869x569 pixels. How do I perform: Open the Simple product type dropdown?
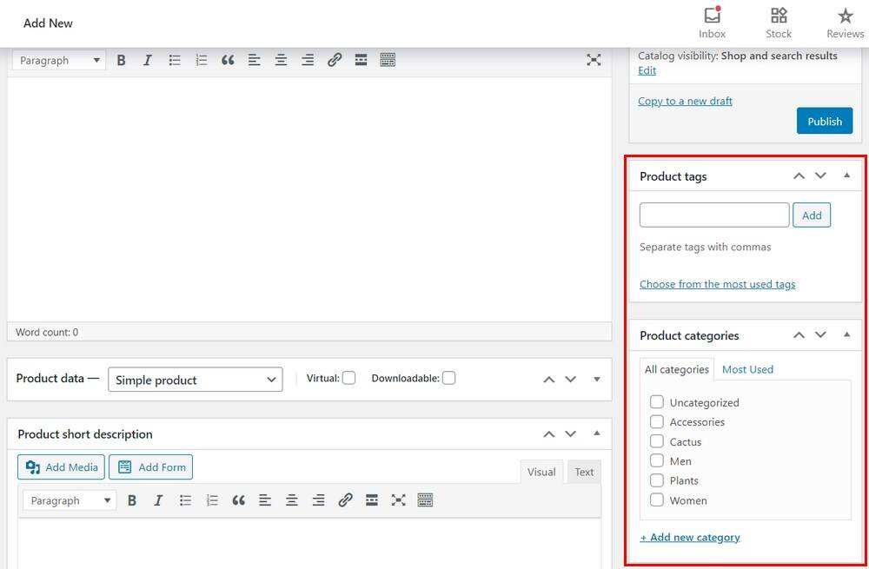coord(195,380)
